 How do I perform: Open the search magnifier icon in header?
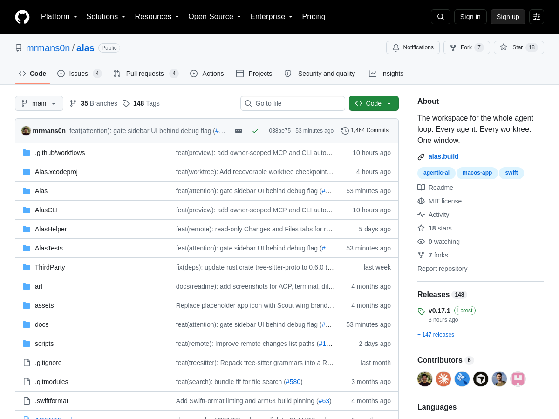441,17
